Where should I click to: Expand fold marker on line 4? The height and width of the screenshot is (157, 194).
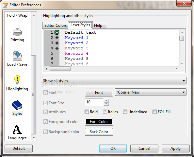57,48
